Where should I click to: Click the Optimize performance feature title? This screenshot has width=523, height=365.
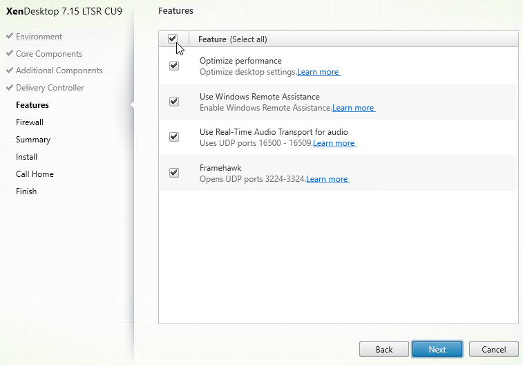[x=240, y=61]
